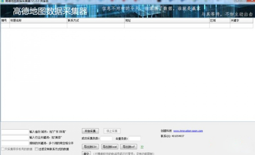Image resolution: width=255 pixels, height=155 pixels.
Task: Click the 去重条数 count field
Action: click(135, 138)
